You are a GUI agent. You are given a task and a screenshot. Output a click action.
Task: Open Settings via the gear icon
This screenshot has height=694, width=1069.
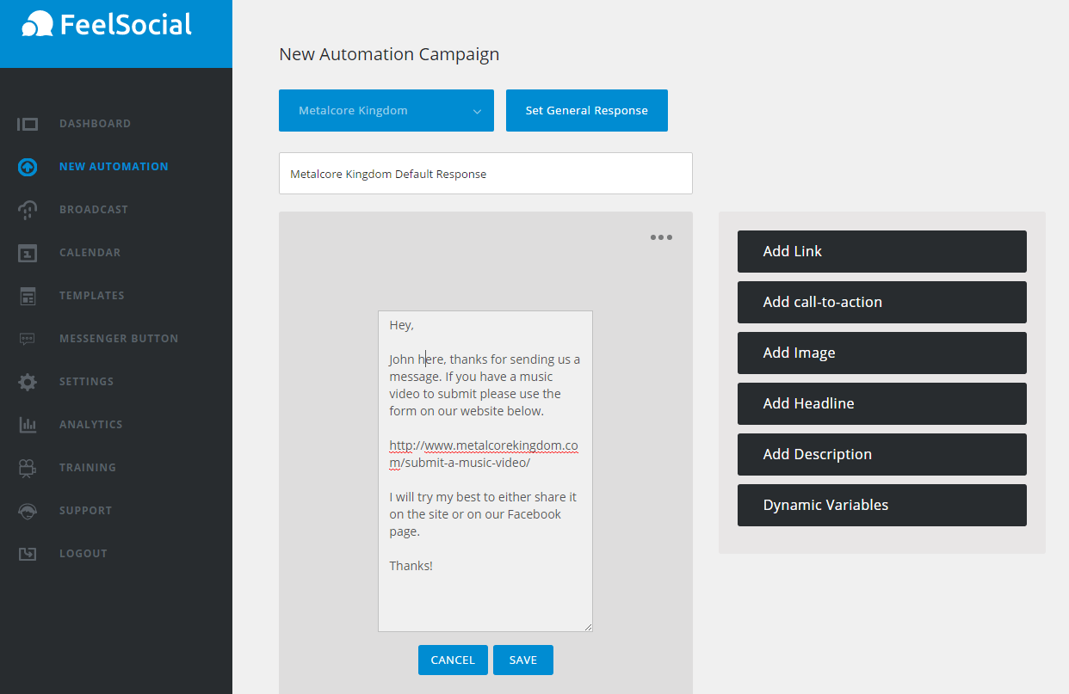[x=28, y=382]
